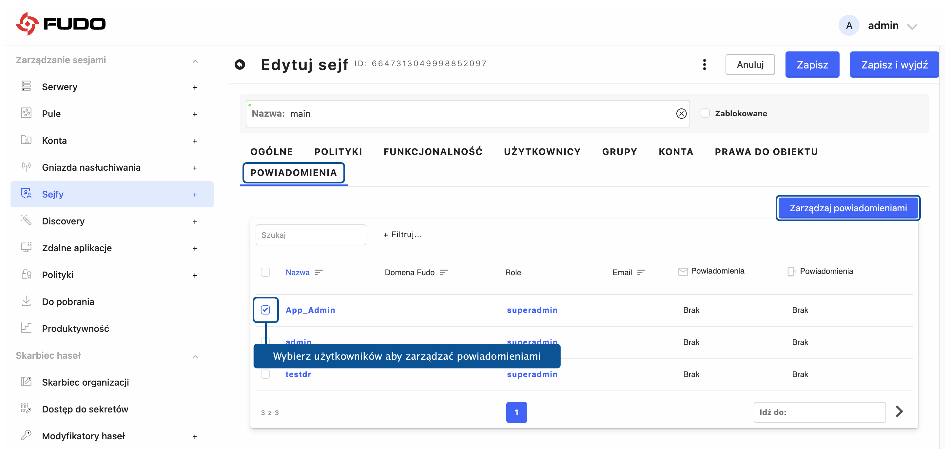
Task: Sort by Nazwa column icon
Action: [x=319, y=272]
